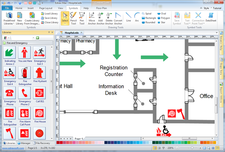Click the Page-1 sheet tab
The width and height of the screenshot is (225, 152).
click(79, 138)
